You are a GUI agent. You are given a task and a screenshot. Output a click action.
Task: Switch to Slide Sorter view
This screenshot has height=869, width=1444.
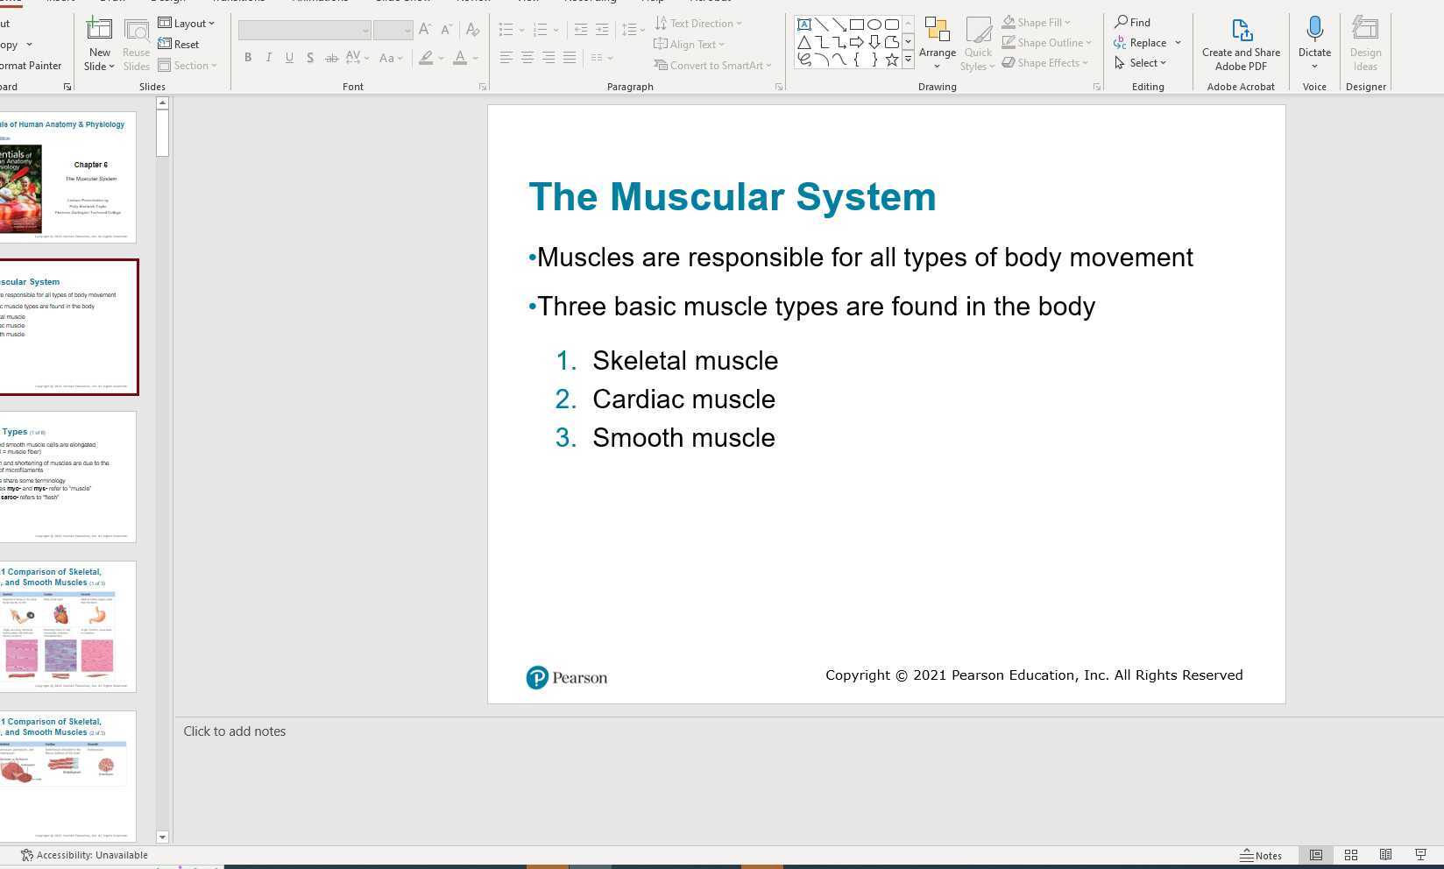pos(1350,855)
